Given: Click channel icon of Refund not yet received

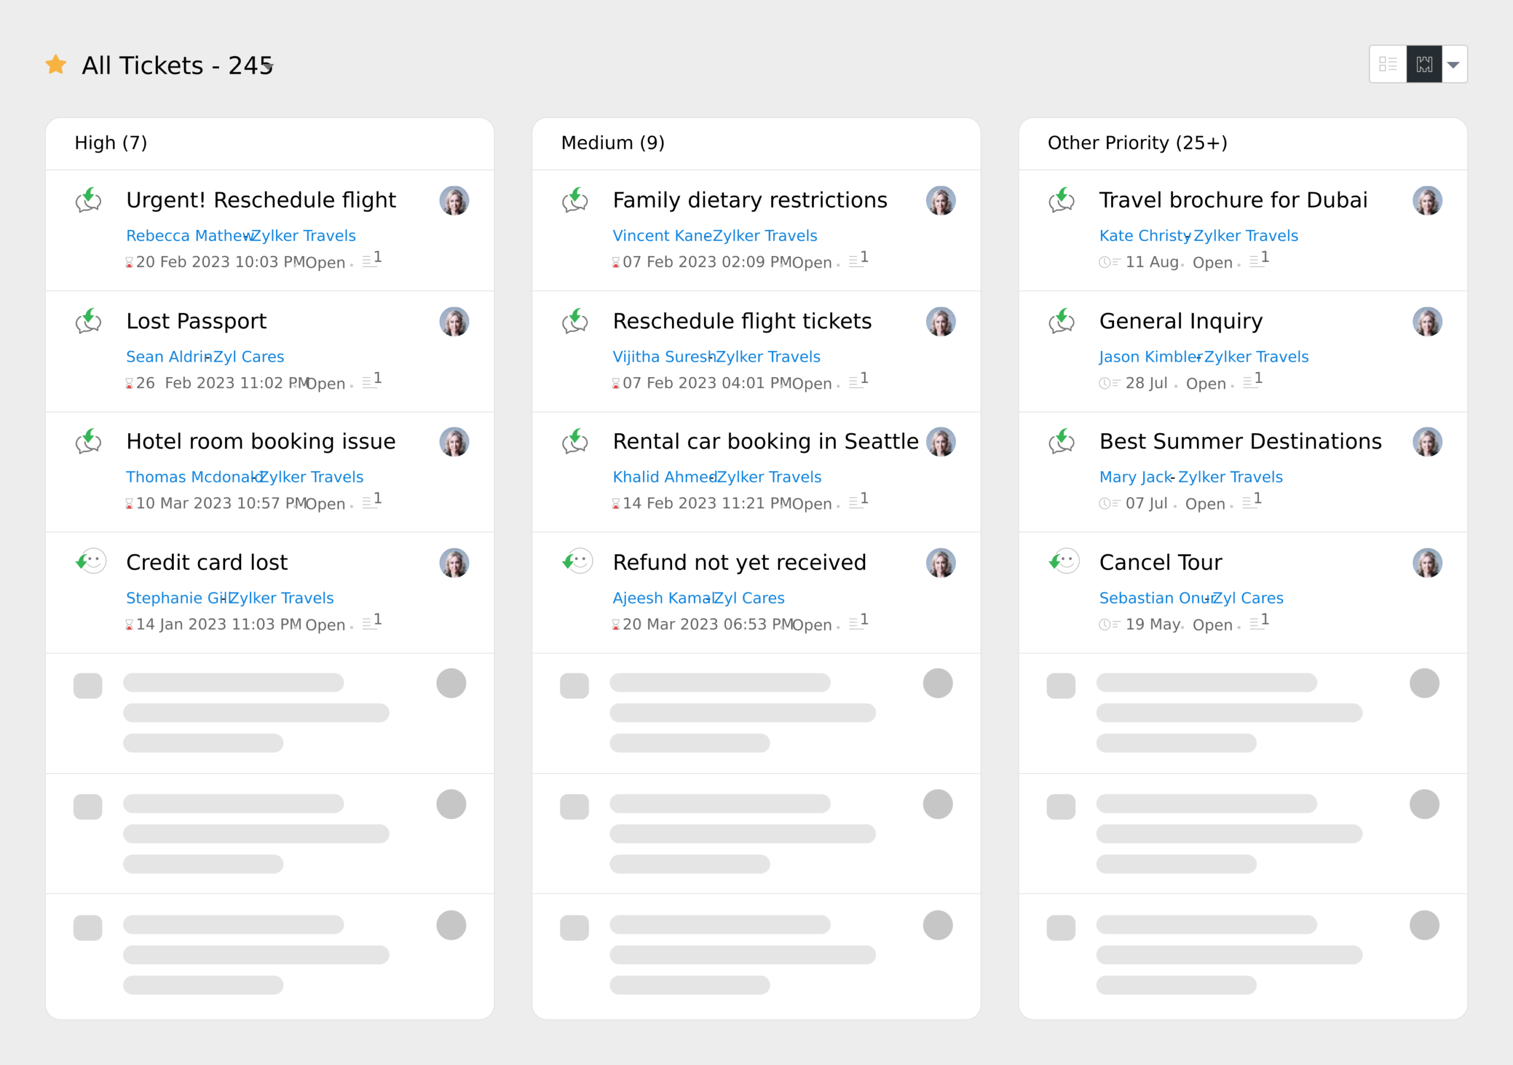Looking at the screenshot, I should [x=577, y=561].
